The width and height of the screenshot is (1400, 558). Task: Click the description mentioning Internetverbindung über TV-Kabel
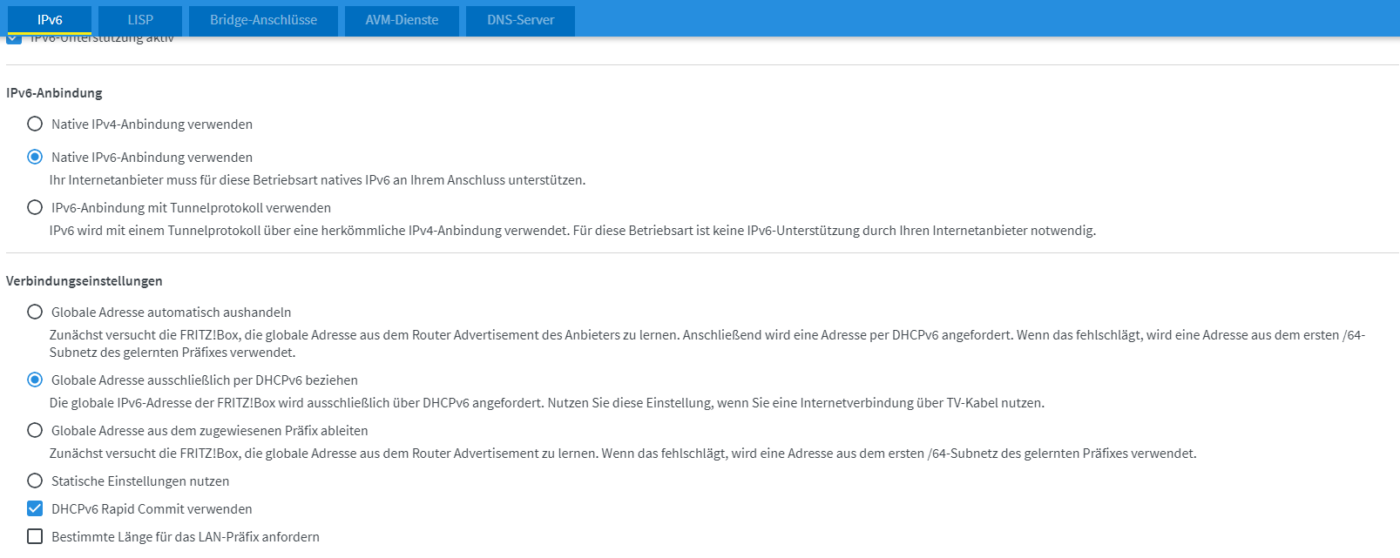click(547, 403)
